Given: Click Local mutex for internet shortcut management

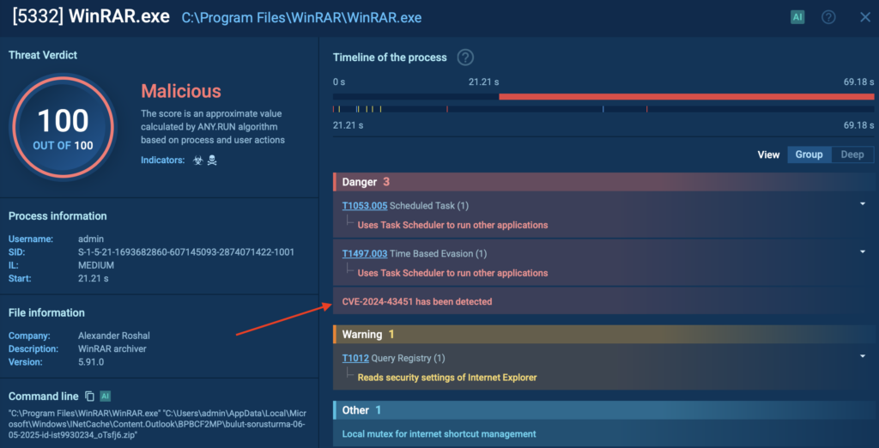Looking at the screenshot, I should [439, 434].
